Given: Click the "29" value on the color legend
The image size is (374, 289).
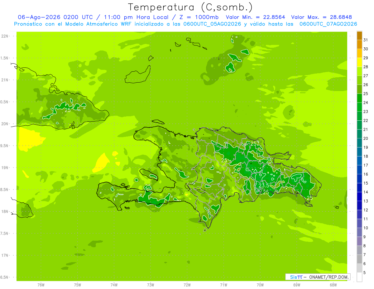Looking at the screenshot, I should pyautogui.click(x=366, y=58).
